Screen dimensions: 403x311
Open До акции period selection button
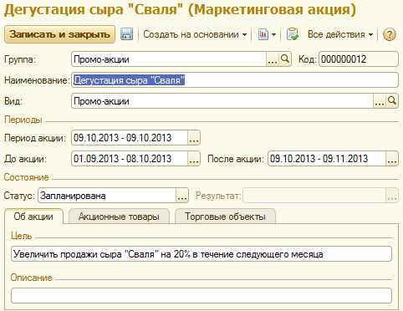[194, 159]
